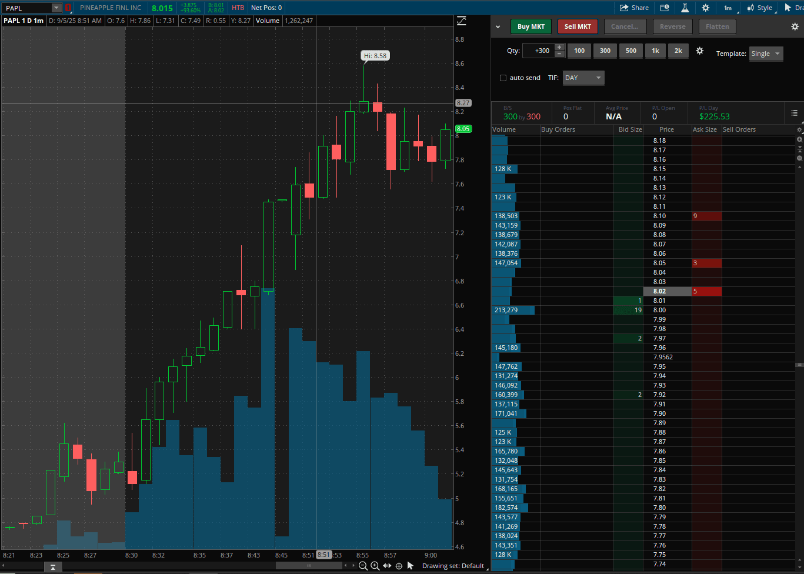Screen dimensions: 804x574
Task: Collapse the order buttons panel chevron
Action: pyautogui.click(x=498, y=26)
